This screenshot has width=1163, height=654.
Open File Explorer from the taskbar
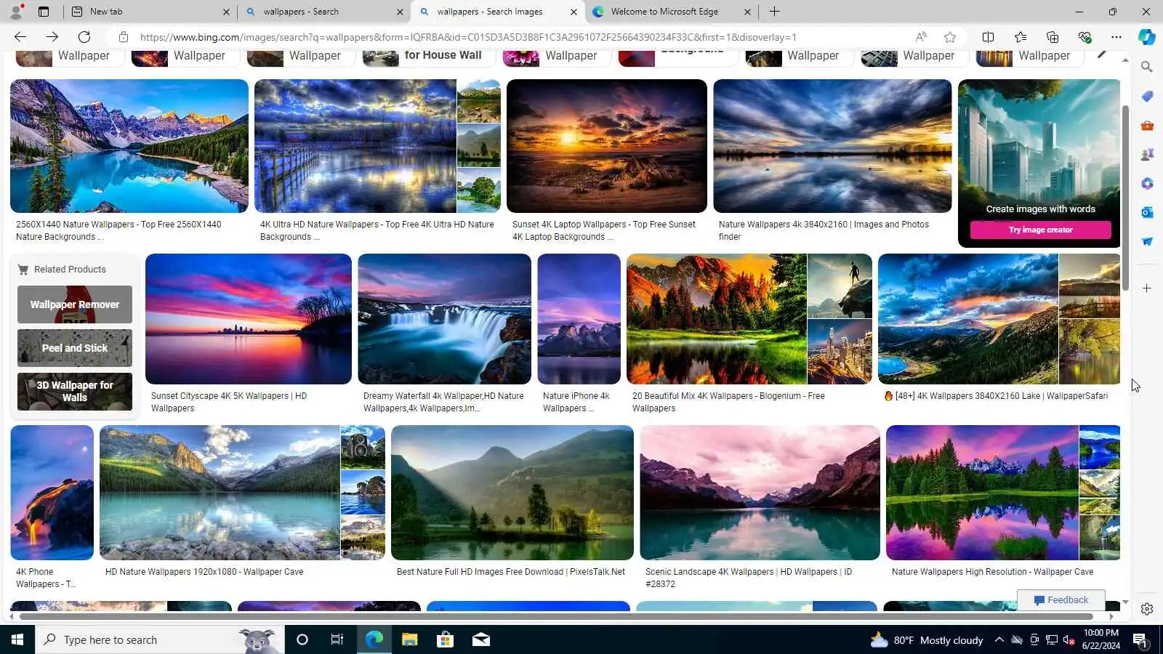[409, 639]
